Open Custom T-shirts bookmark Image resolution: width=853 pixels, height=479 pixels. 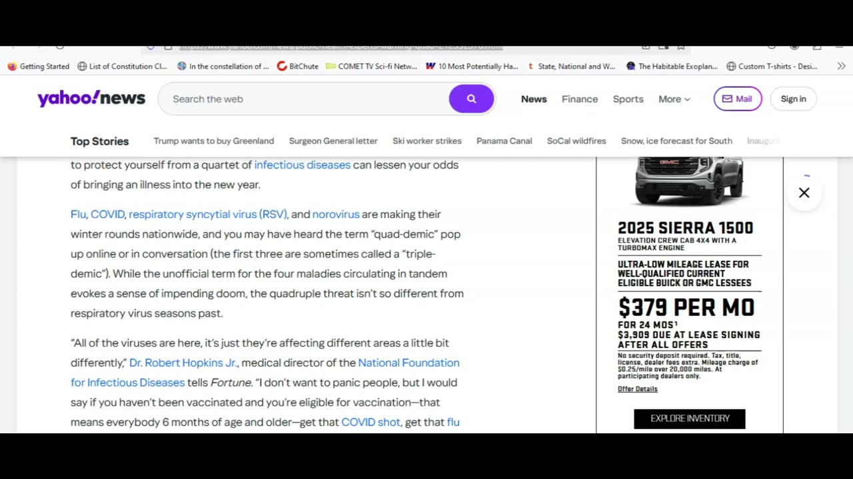point(772,66)
